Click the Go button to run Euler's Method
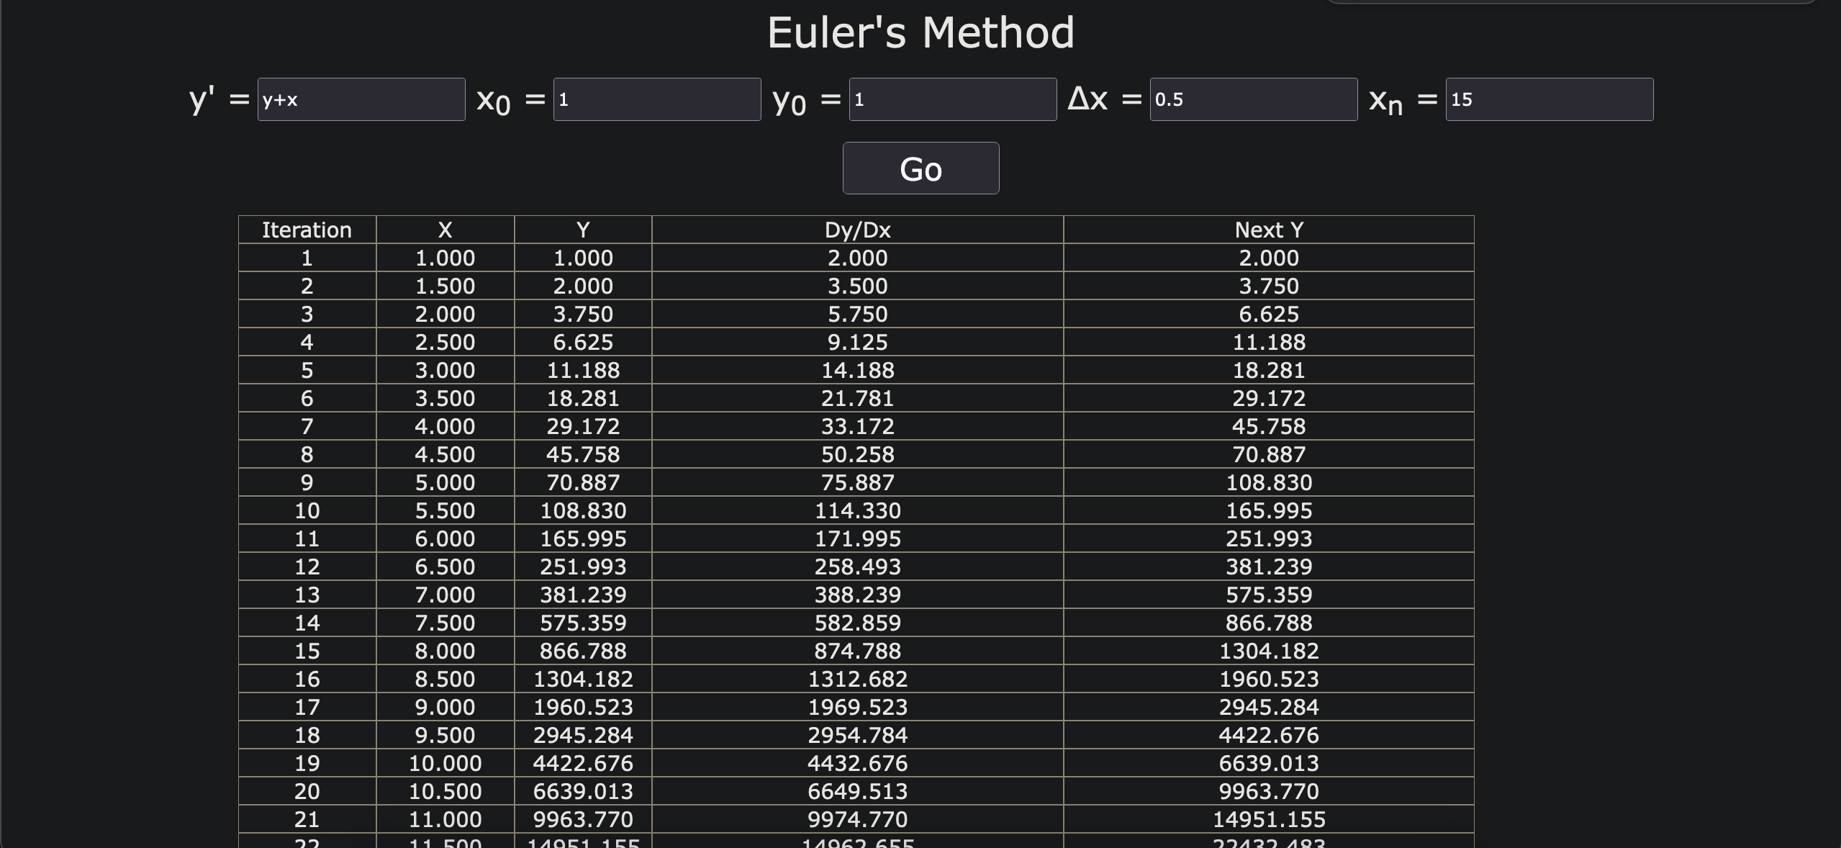 coord(921,168)
